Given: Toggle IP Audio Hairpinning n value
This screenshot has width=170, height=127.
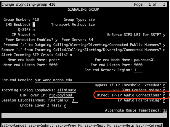Looking at the screenshot, I should point(164,100).
